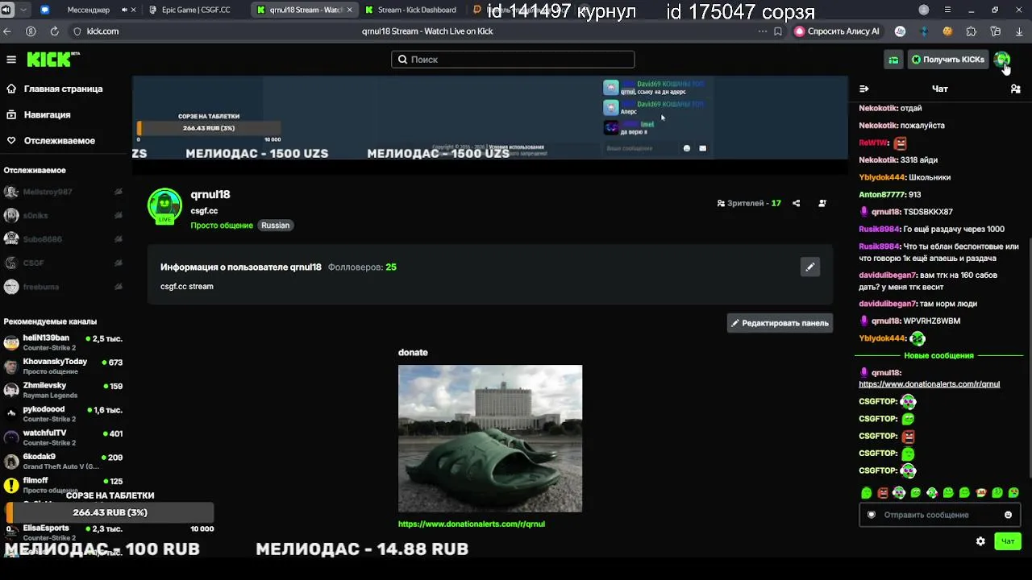The width and height of the screenshot is (1032, 580).
Task: Open recommended channel ElisaEsports
Action: [64, 532]
